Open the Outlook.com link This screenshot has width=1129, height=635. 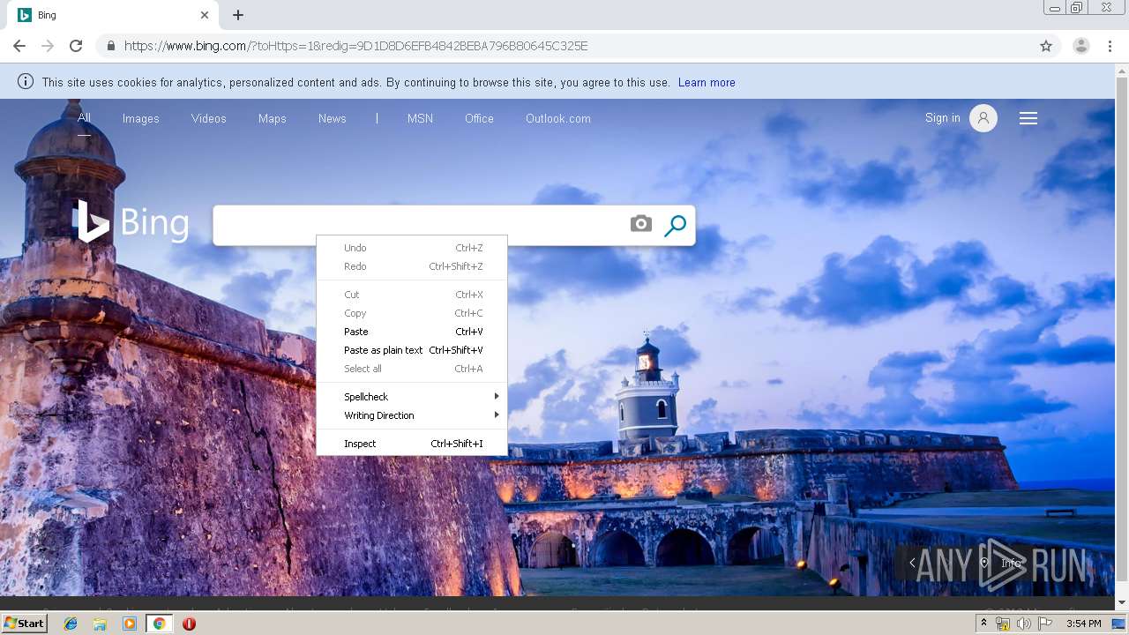[x=558, y=118]
